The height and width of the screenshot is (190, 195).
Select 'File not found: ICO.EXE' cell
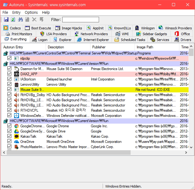coord(153,90)
